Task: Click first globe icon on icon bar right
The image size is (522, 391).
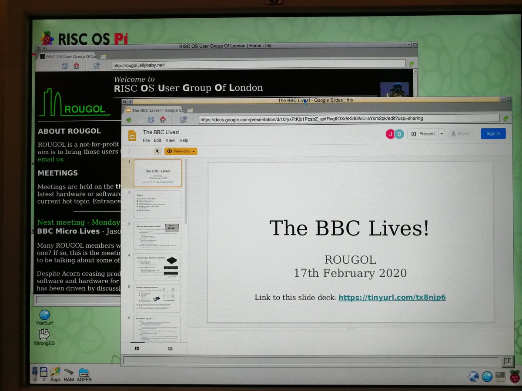Action: (x=474, y=376)
